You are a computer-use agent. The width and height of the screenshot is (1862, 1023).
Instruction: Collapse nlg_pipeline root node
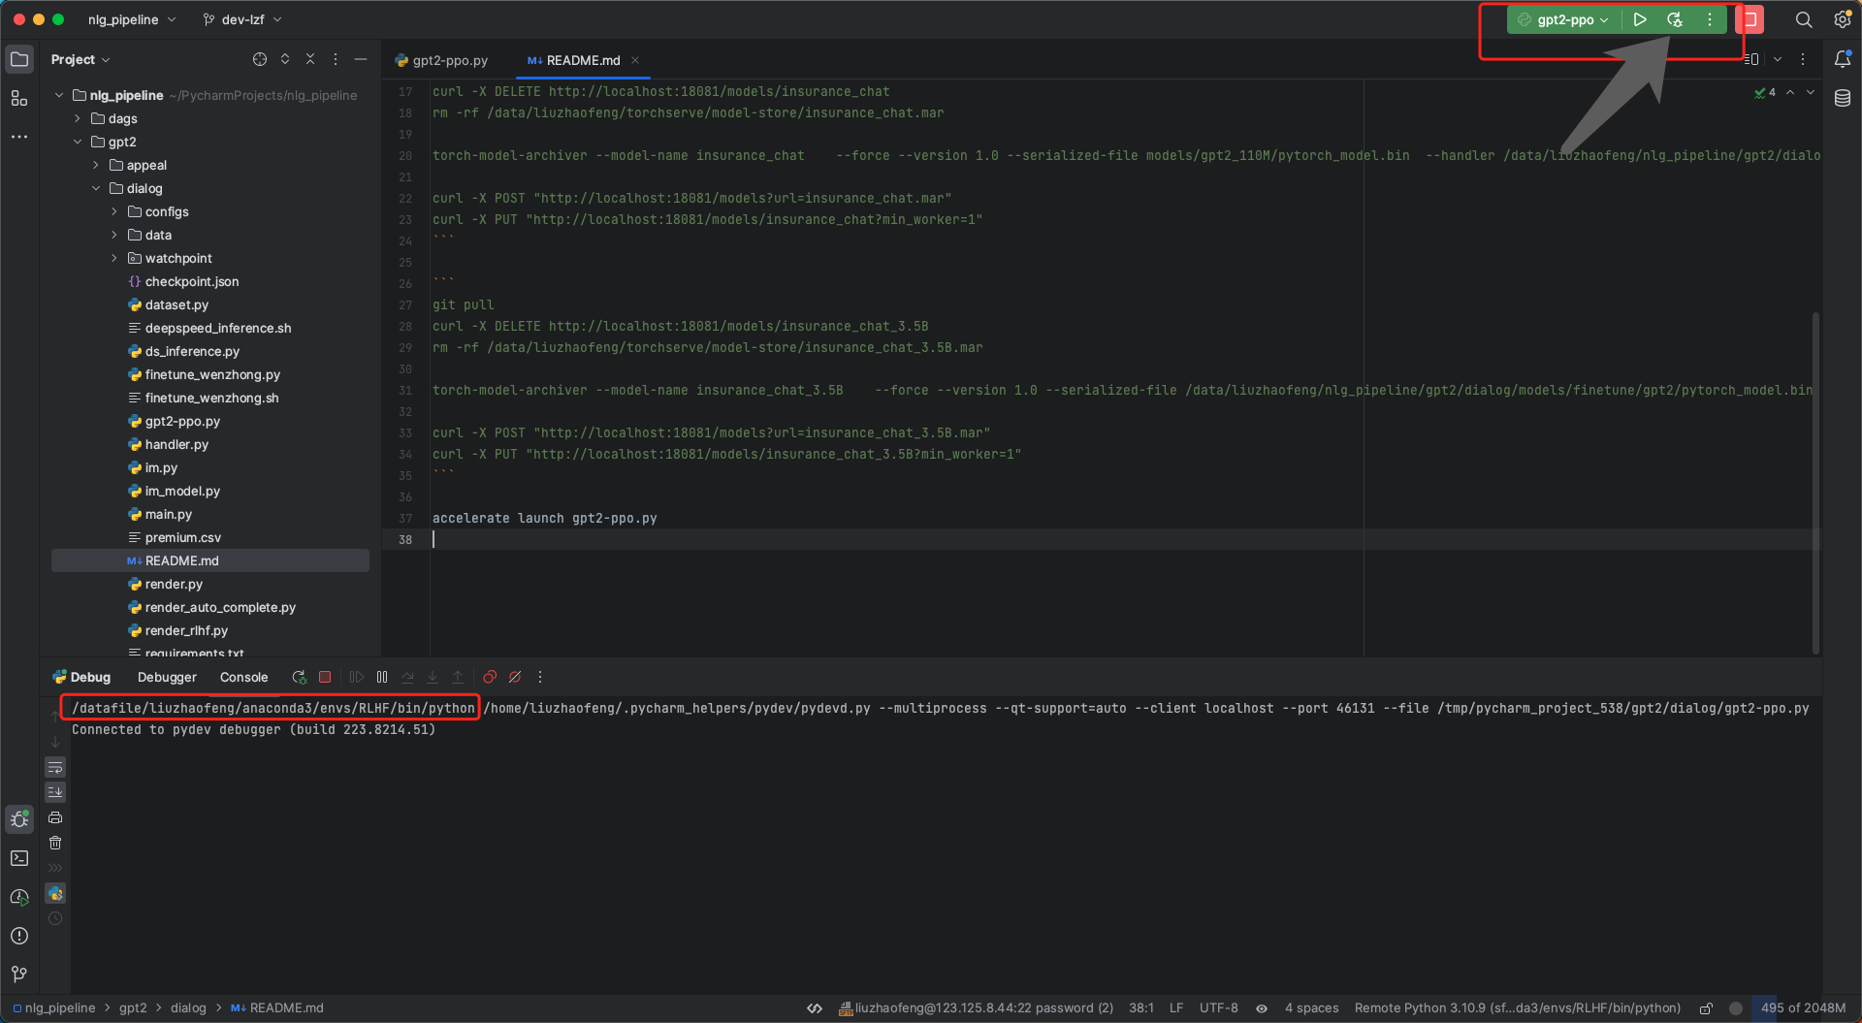(x=59, y=95)
